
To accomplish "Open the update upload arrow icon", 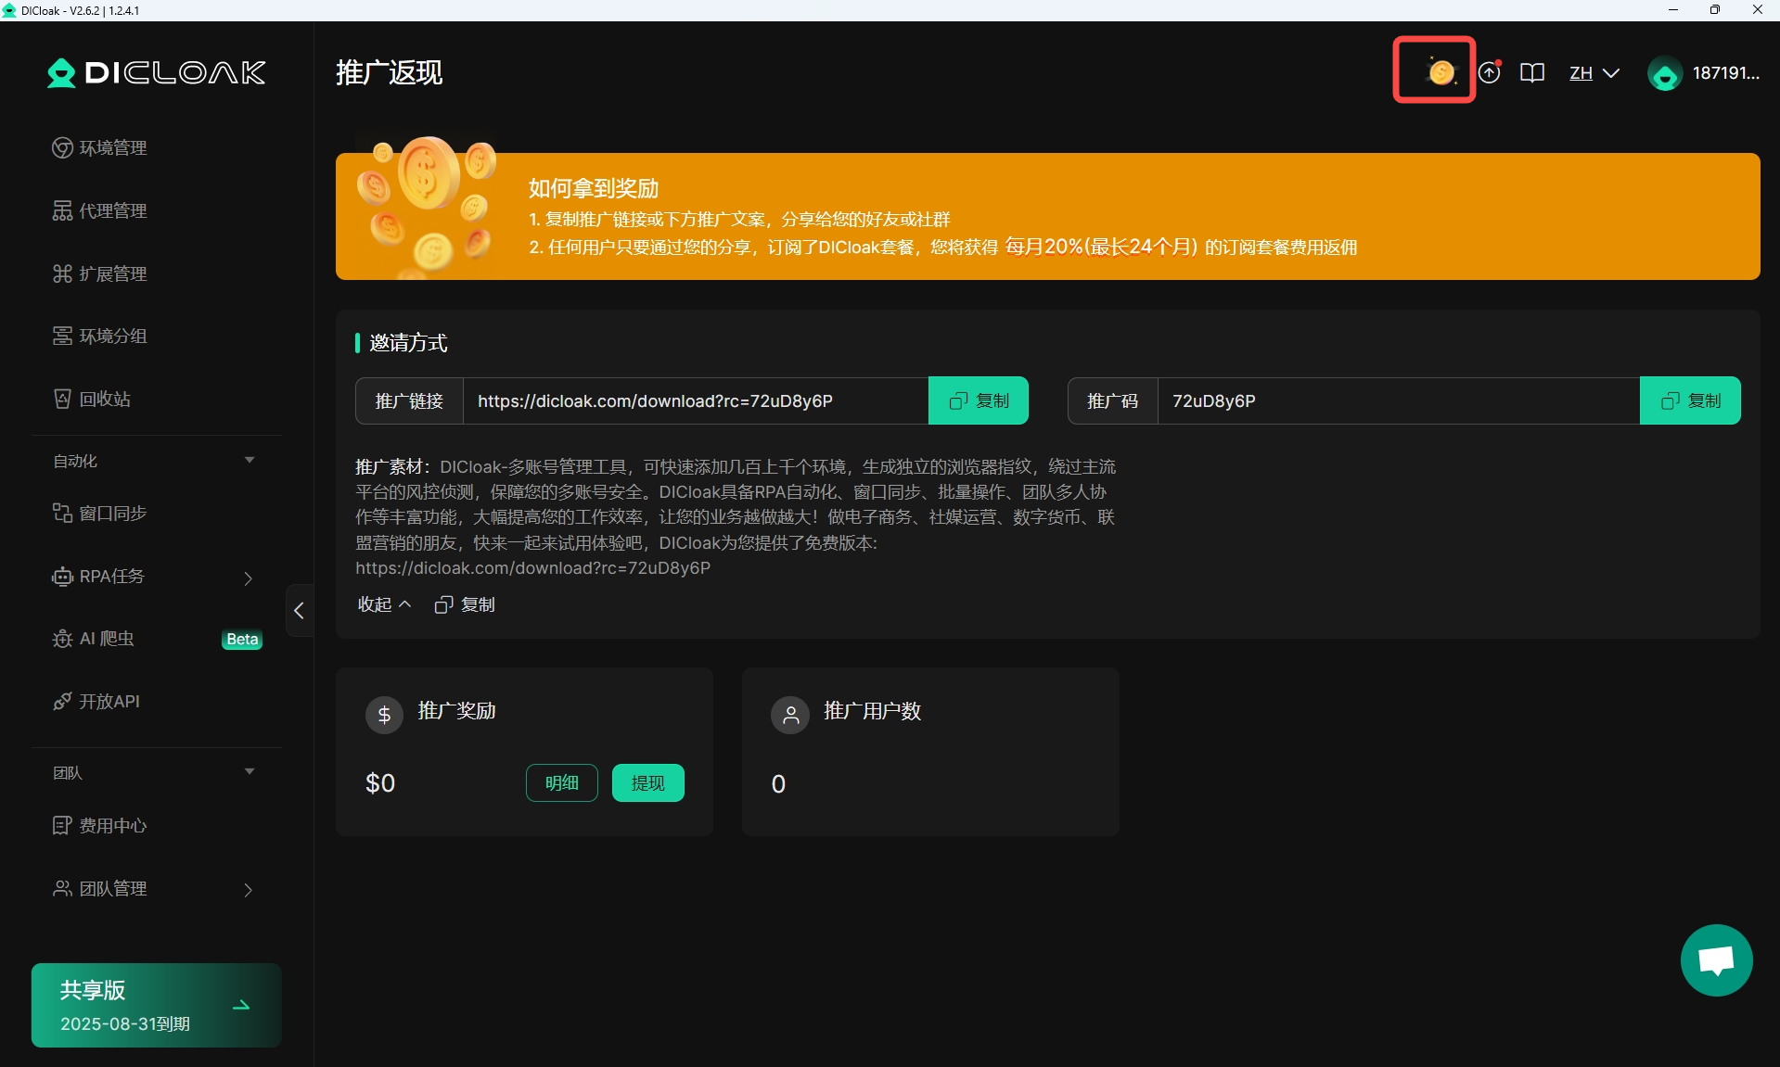I will coord(1490,72).
